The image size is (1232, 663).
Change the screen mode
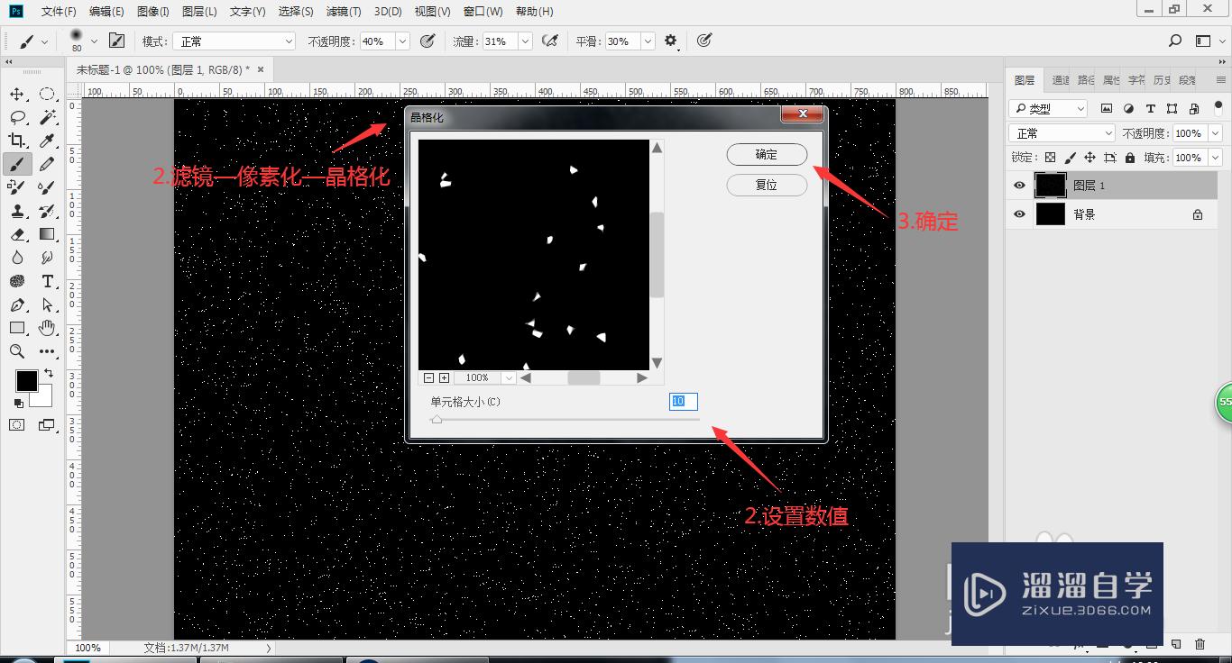tap(47, 424)
